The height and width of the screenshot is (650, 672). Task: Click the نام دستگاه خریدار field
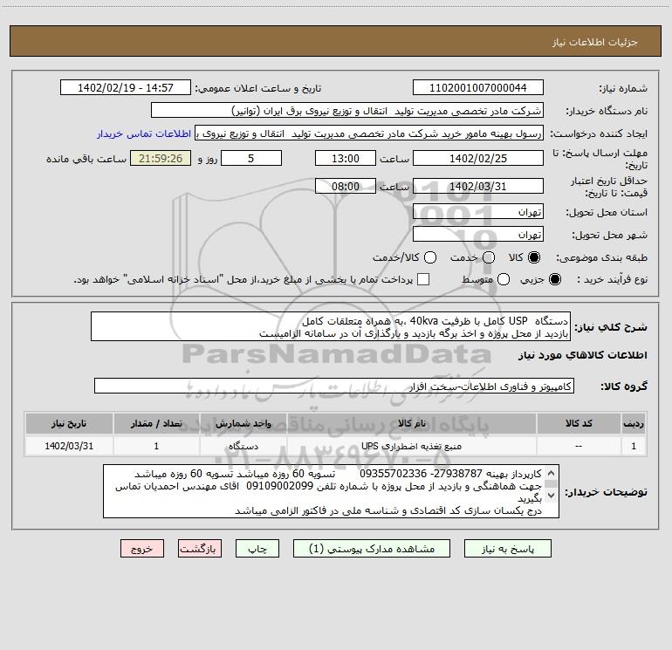347,111
